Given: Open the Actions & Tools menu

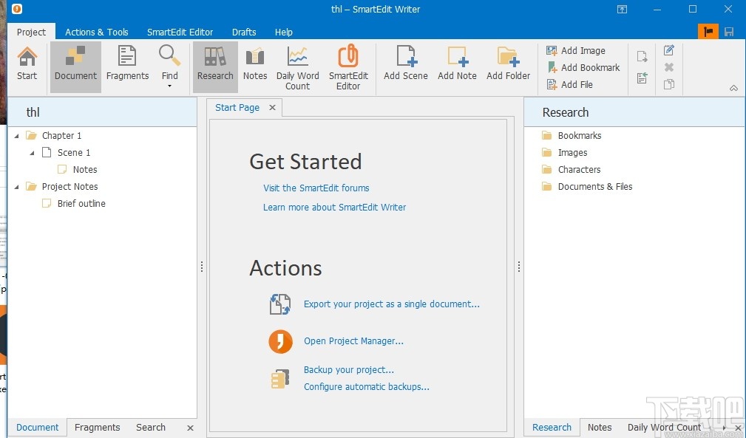Looking at the screenshot, I should tap(97, 32).
